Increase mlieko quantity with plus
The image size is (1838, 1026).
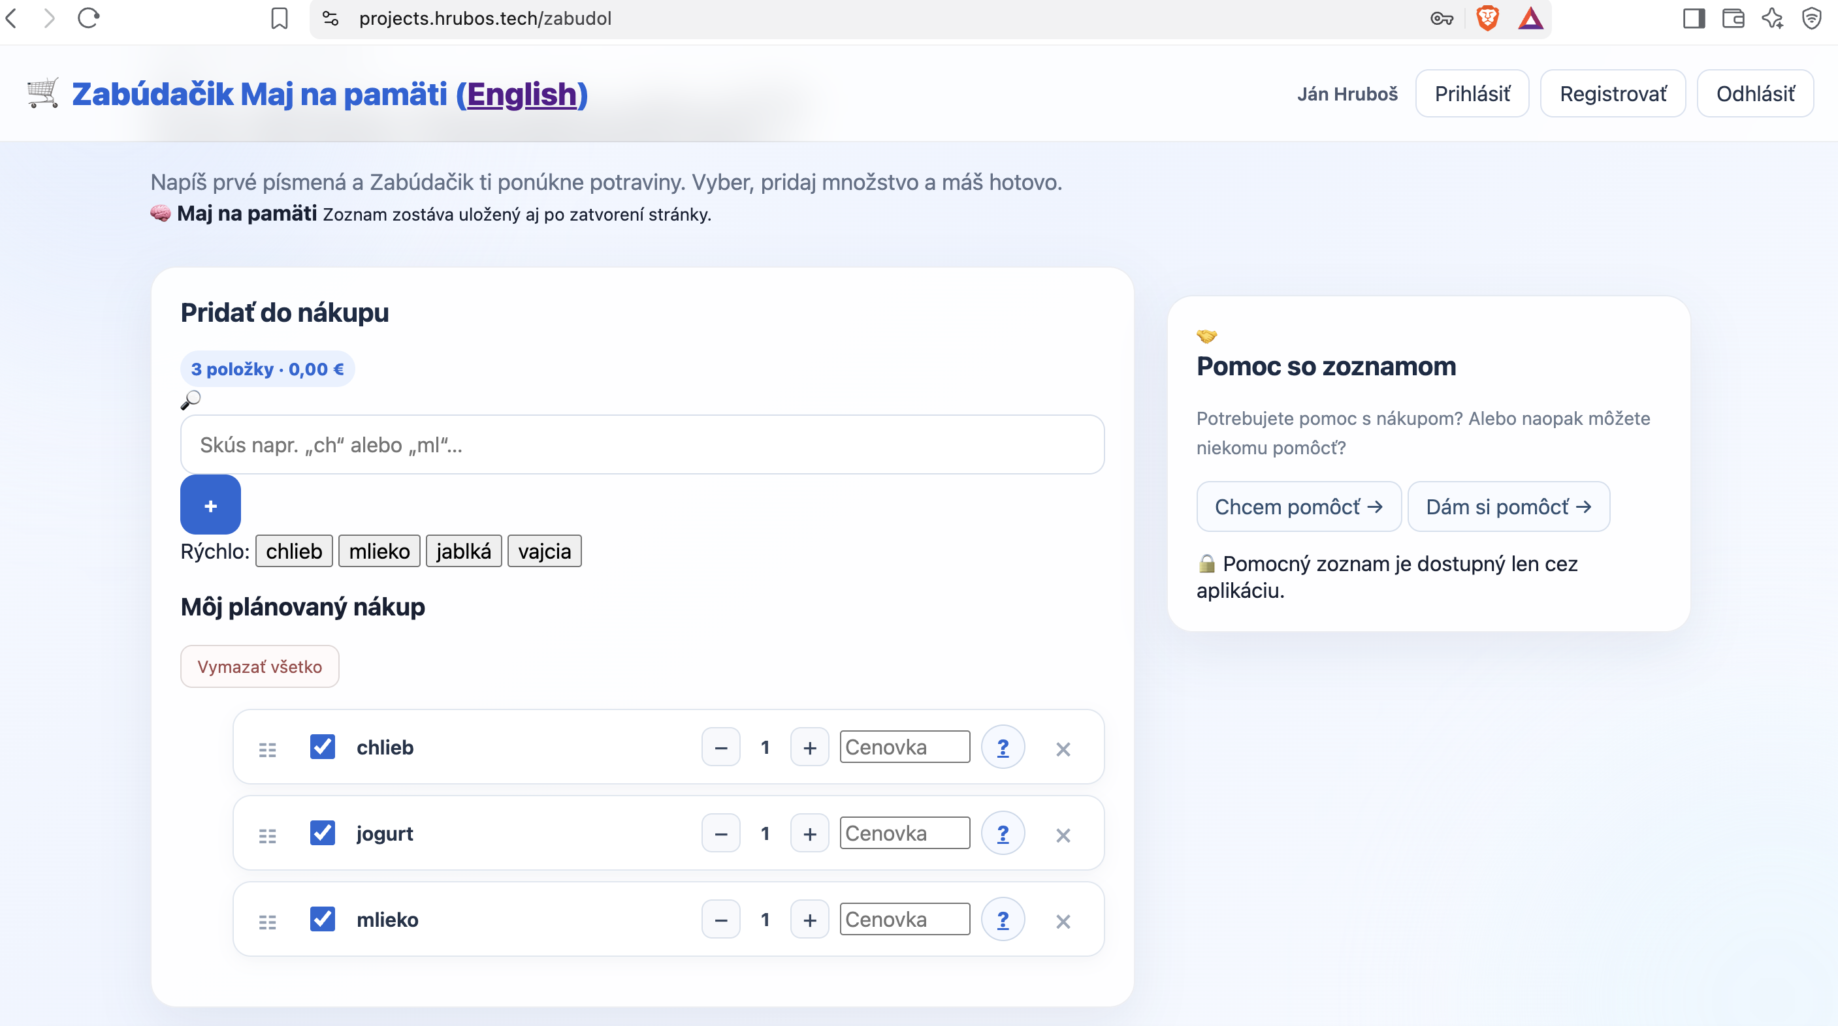(810, 920)
